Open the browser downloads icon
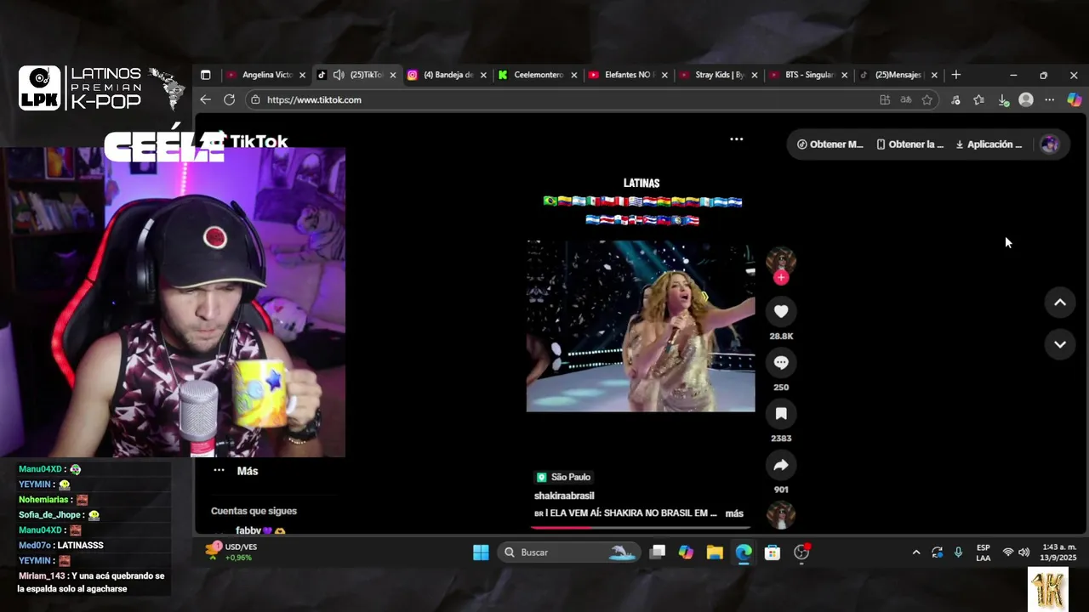 [x=1003, y=99]
